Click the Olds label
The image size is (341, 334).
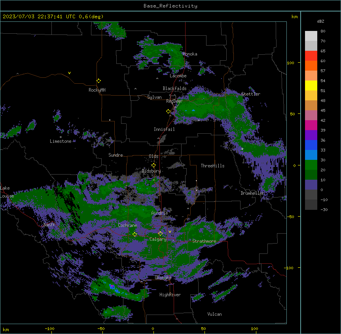(x=153, y=156)
